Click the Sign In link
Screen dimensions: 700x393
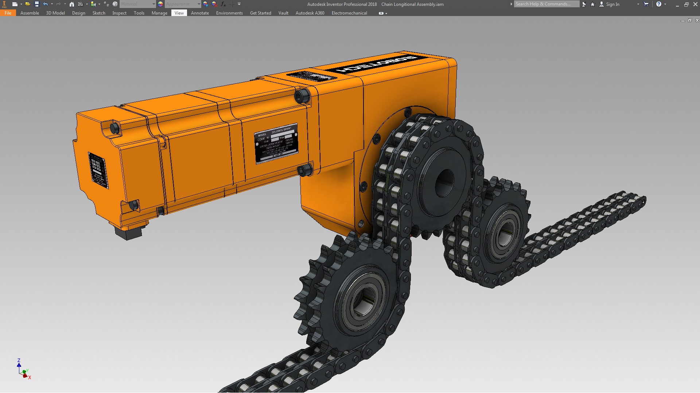[x=612, y=4]
